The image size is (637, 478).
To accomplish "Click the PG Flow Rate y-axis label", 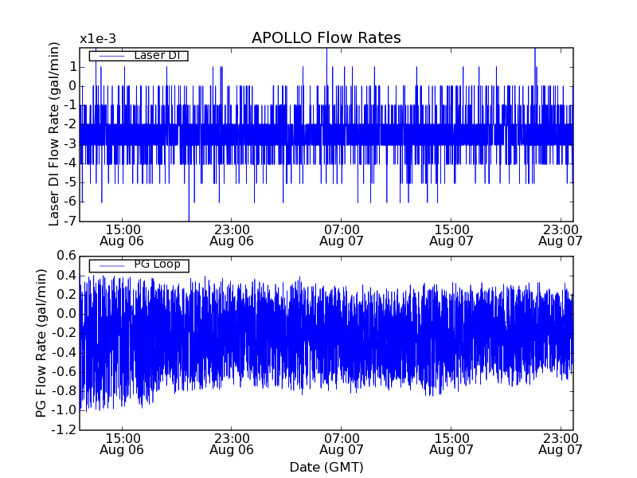I will [41, 343].
